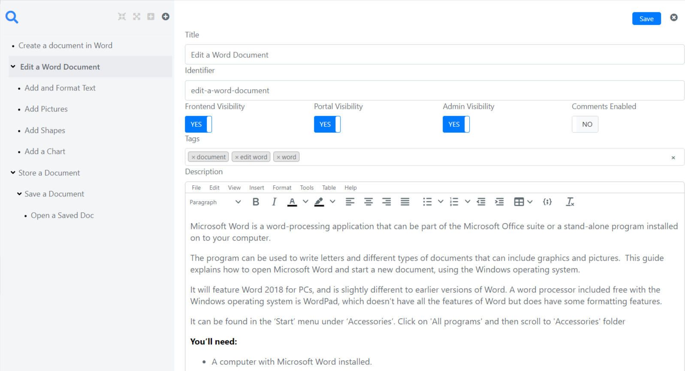The height and width of the screenshot is (371, 685).
Task: Open the Tools menu in editor
Action: click(307, 188)
